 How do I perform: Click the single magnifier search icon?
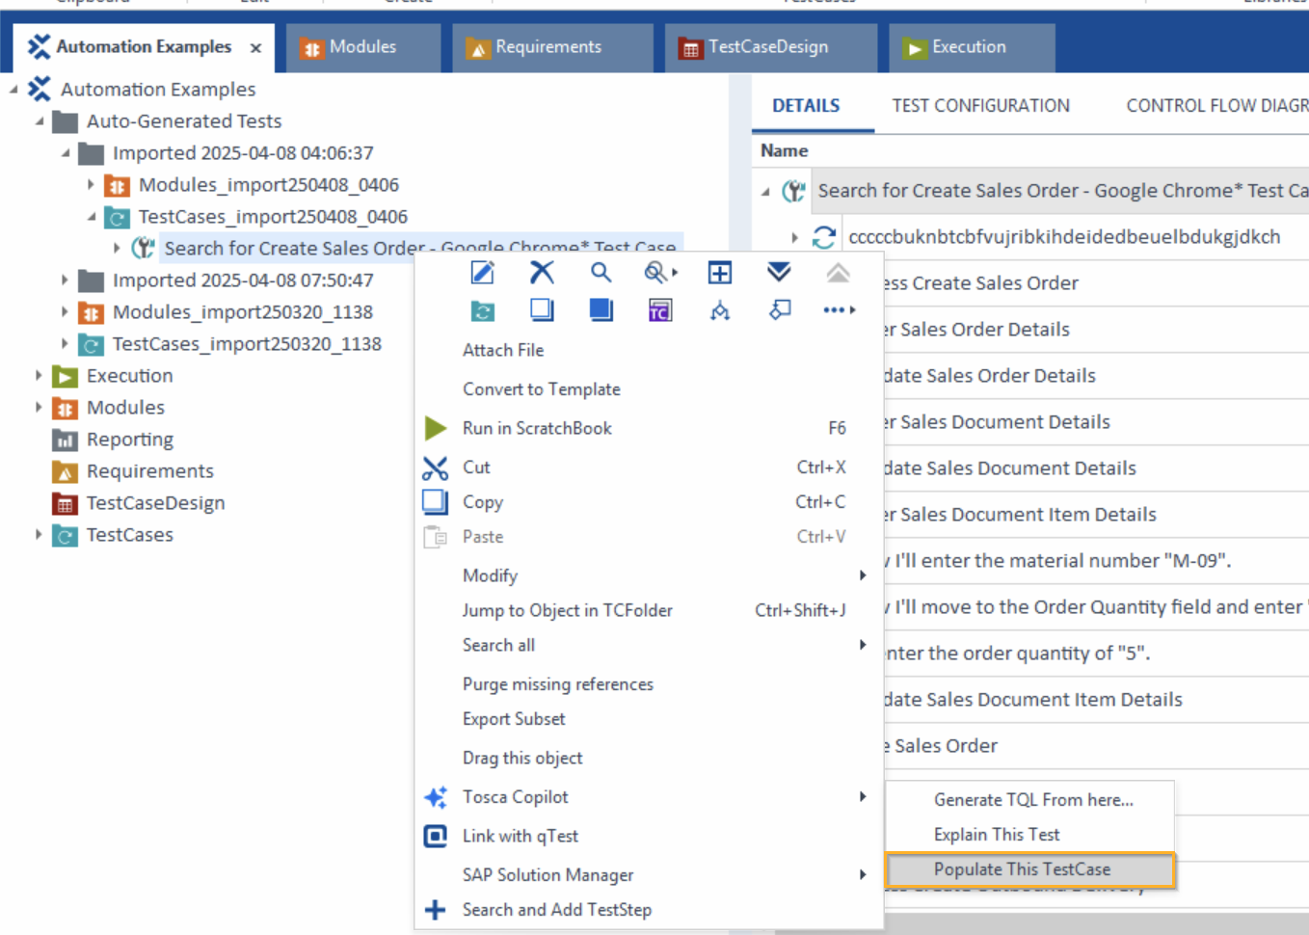tap(601, 273)
